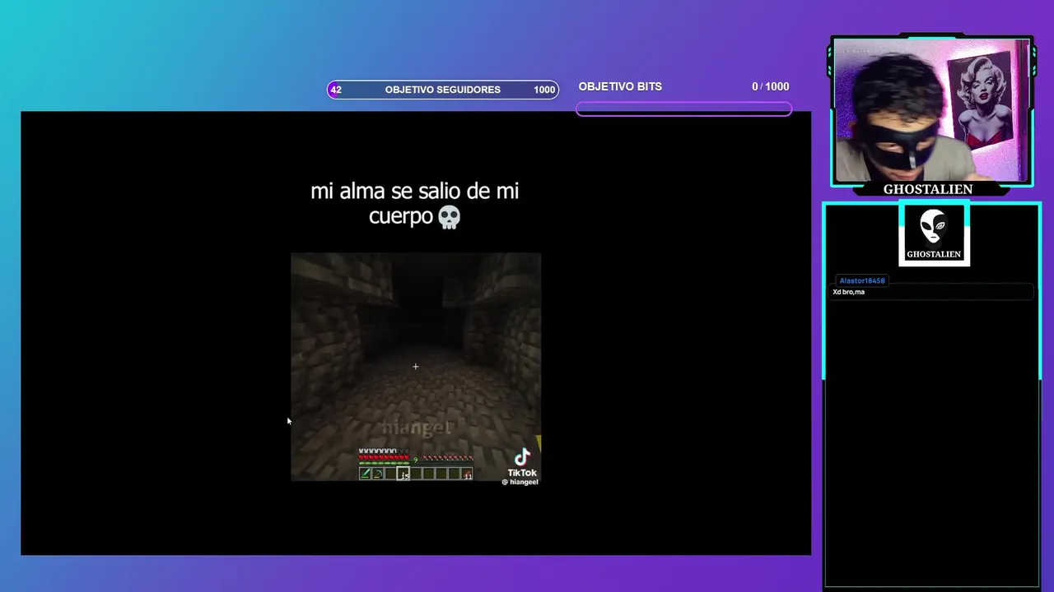This screenshot has height=592, width=1054.
Task: Click the Marilyn poster in the webcam
Action: (x=982, y=100)
